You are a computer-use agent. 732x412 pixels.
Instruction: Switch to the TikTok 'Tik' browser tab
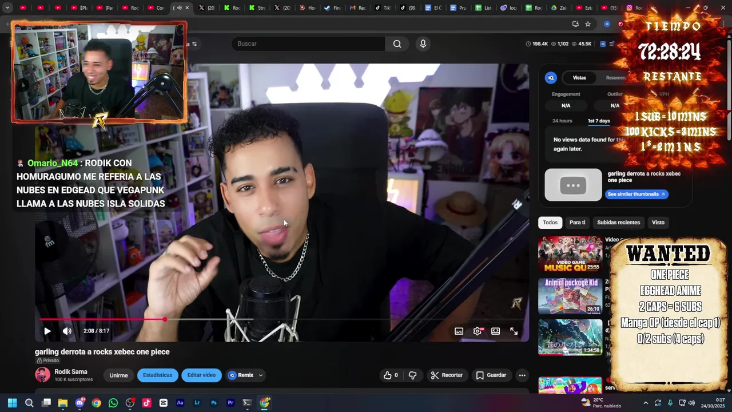tap(383, 8)
